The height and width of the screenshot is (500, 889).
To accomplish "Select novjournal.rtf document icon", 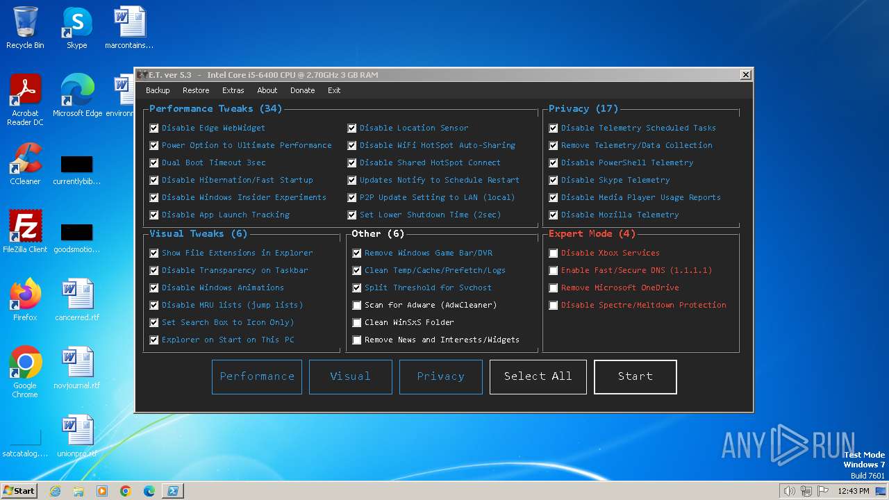I will click(77, 367).
